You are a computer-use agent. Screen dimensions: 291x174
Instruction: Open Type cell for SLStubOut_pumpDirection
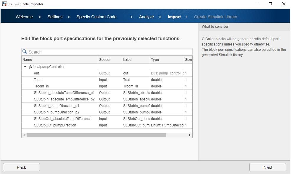(x=167, y=125)
